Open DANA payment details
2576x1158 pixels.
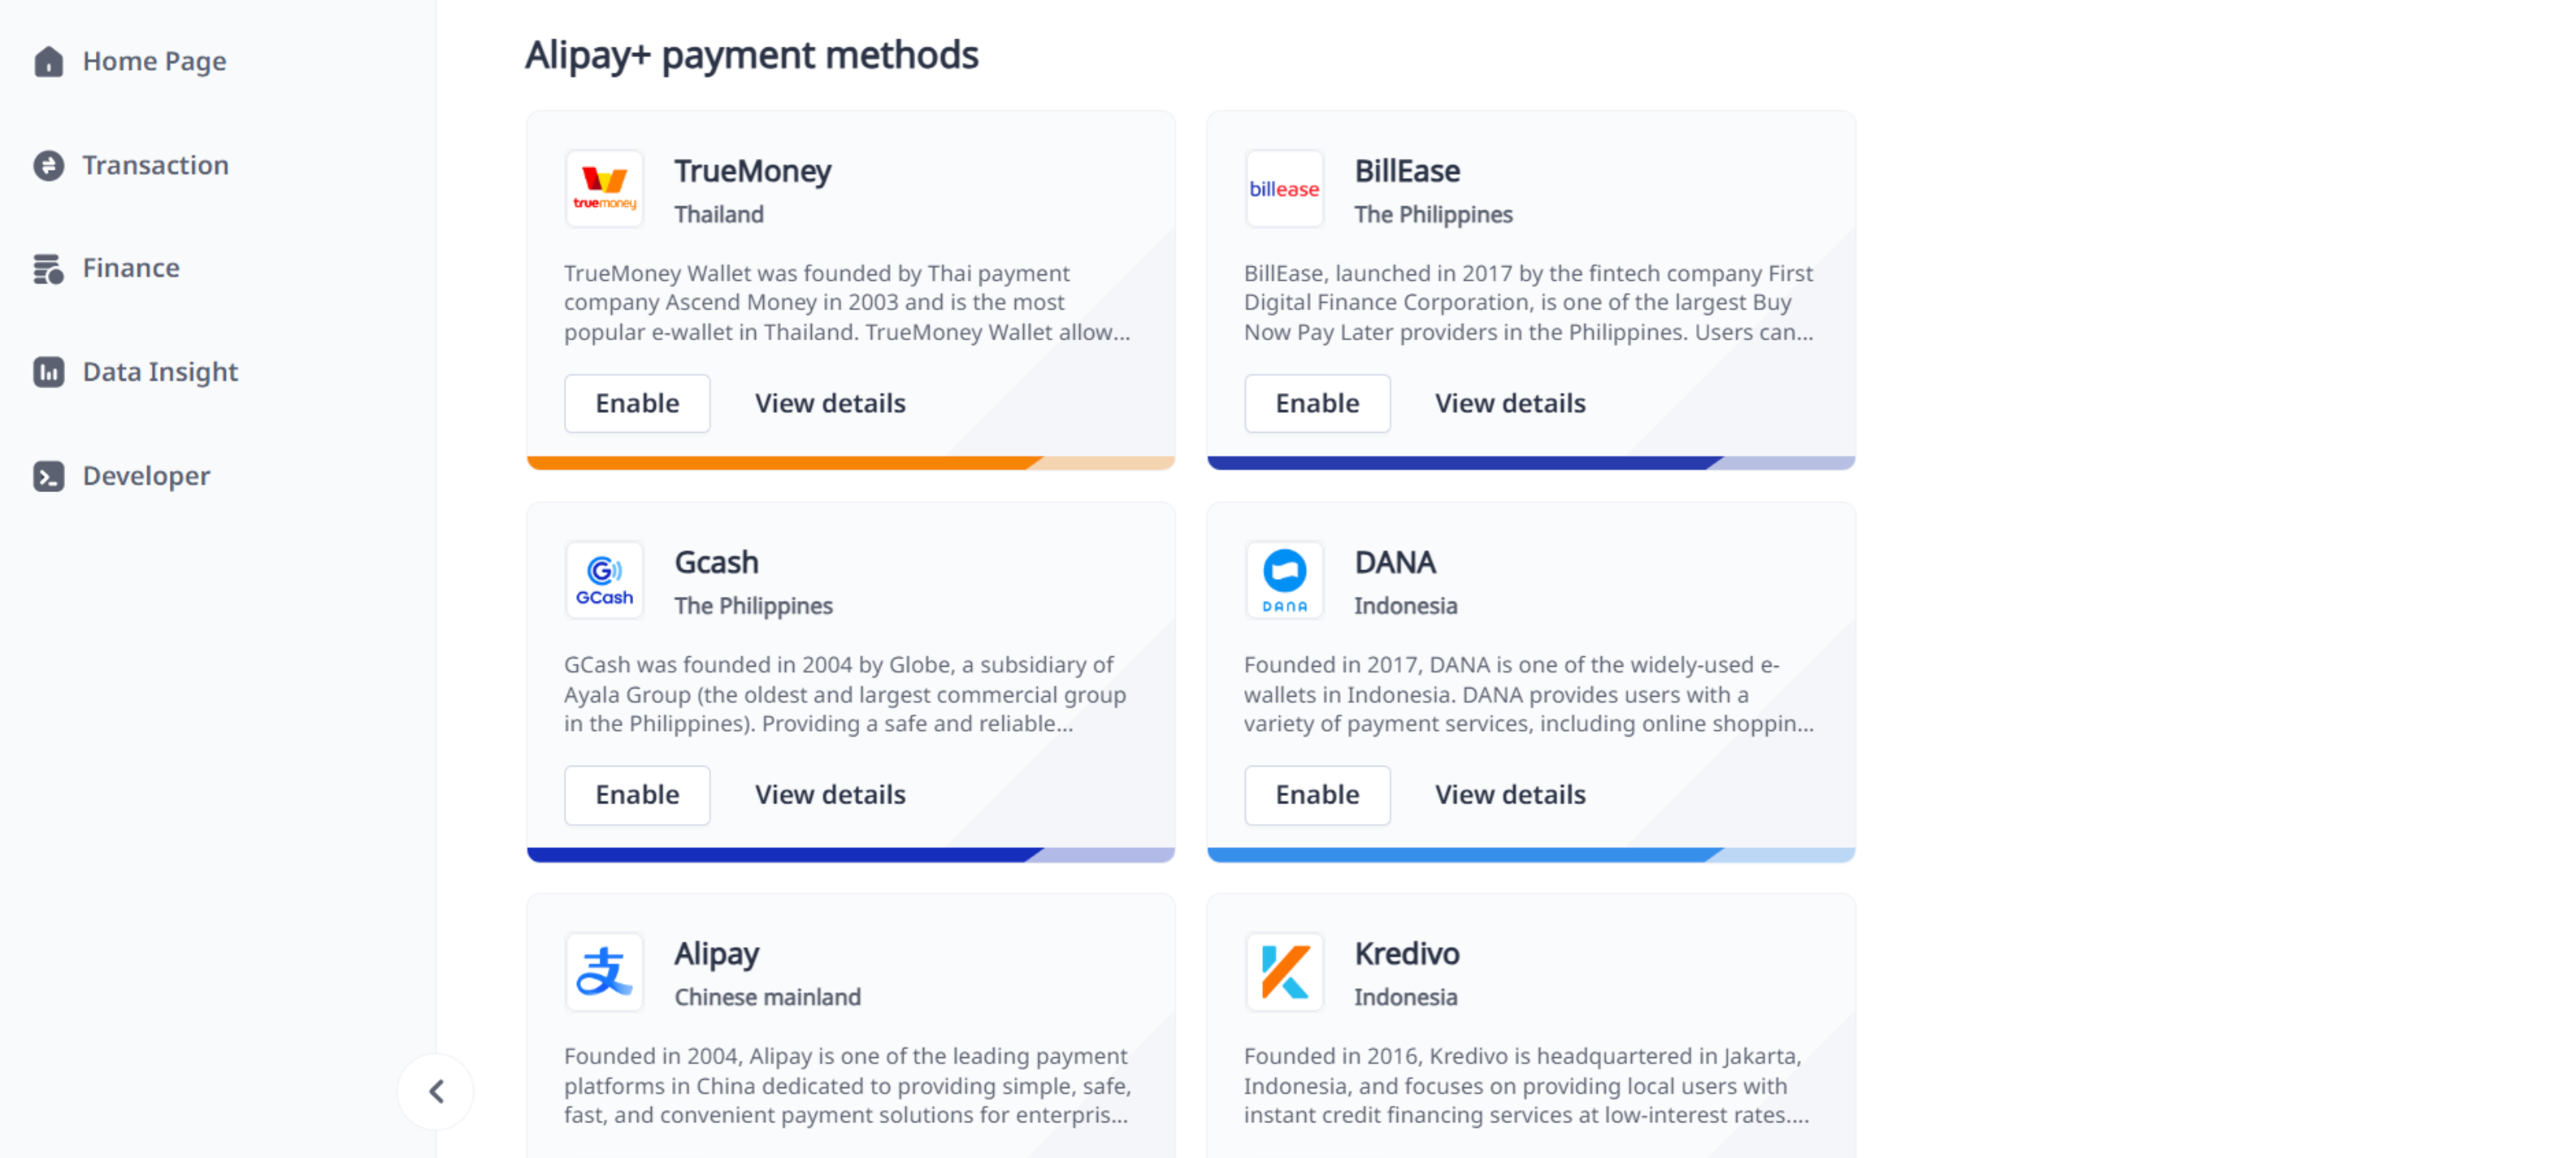click(1510, 794)
